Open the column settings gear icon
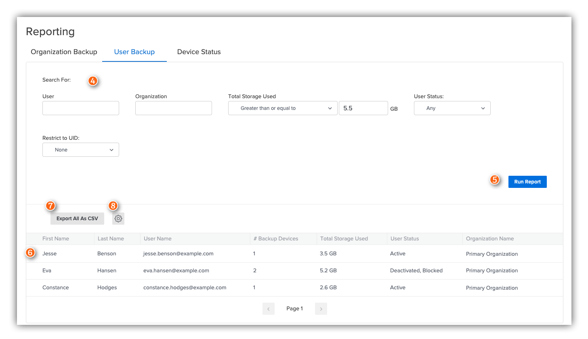The image size is (588, 339). pos(118,219)
